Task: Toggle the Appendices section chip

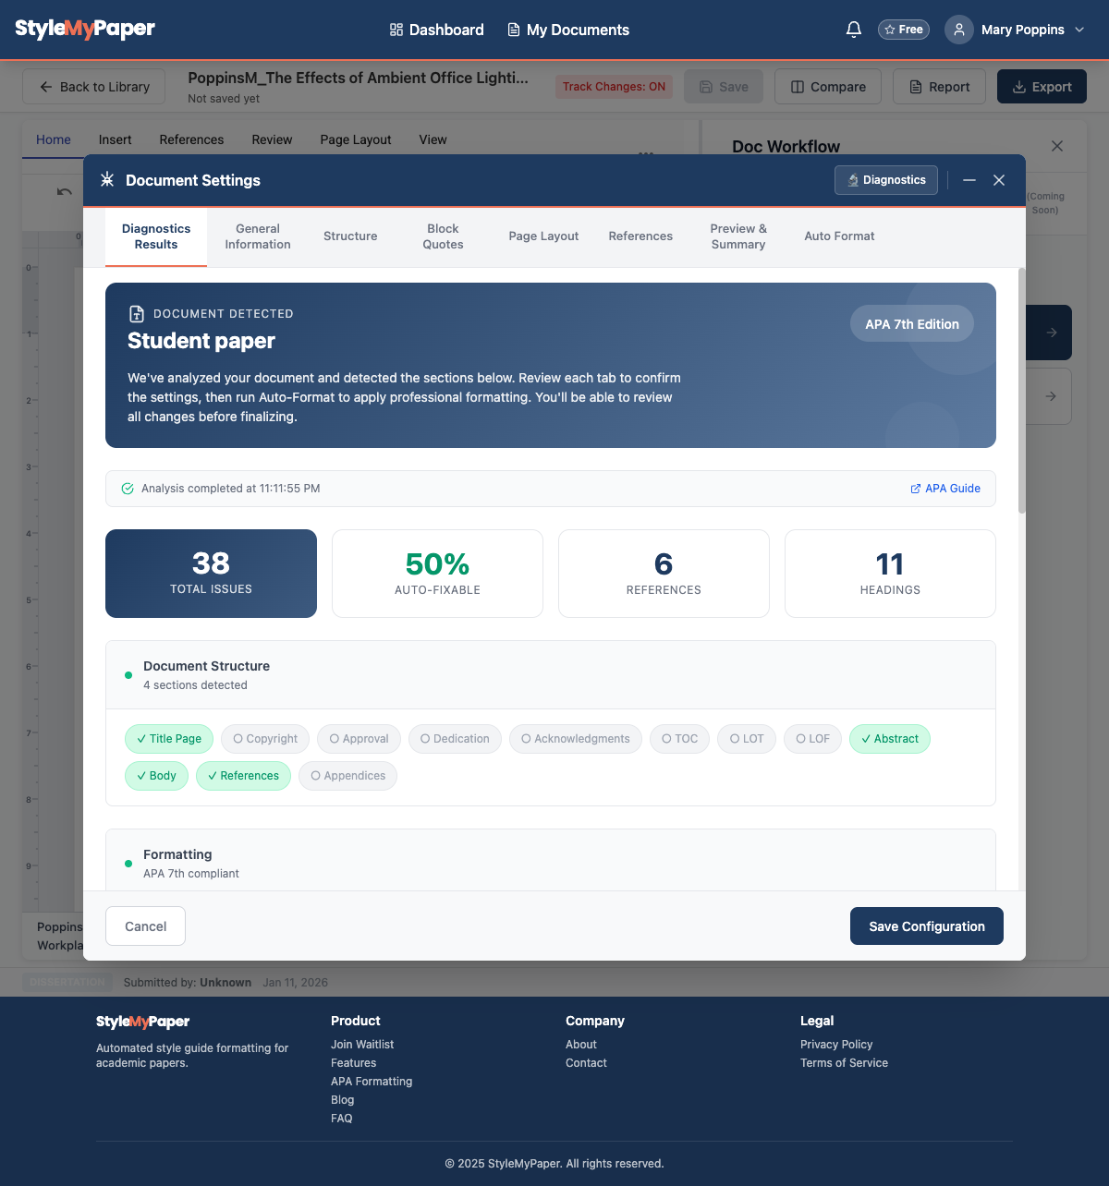Action: [347, 776]
